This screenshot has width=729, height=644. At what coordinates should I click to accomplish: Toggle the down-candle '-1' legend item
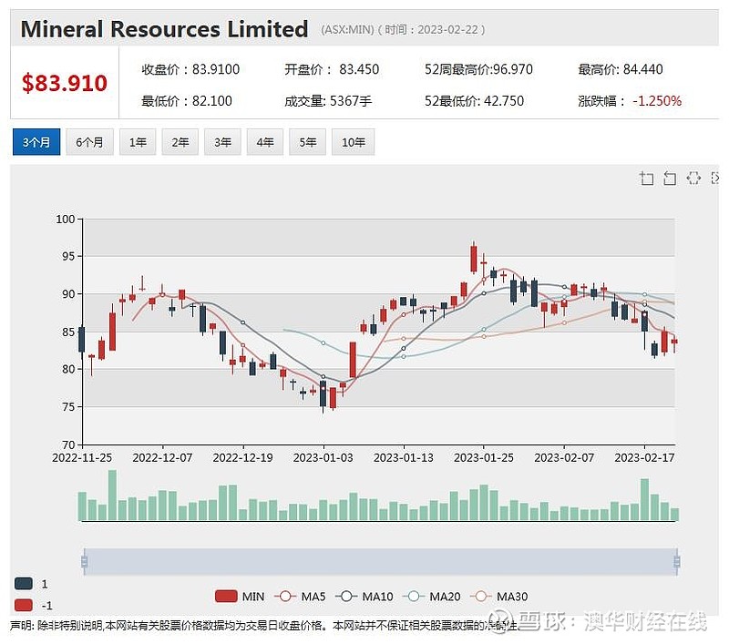point(26,606)
